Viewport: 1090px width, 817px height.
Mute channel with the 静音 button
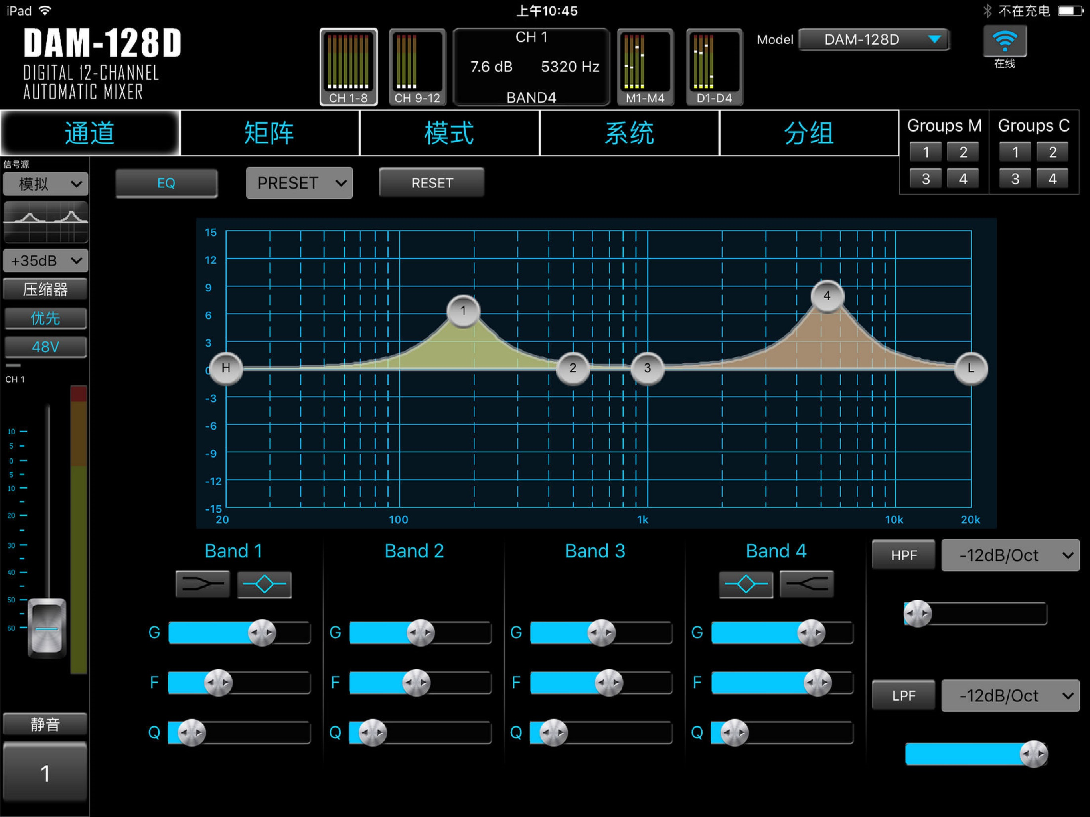tap(45, 724)
